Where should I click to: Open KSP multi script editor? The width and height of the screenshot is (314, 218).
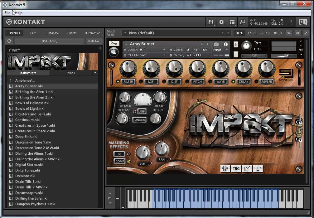coord(289,33)
